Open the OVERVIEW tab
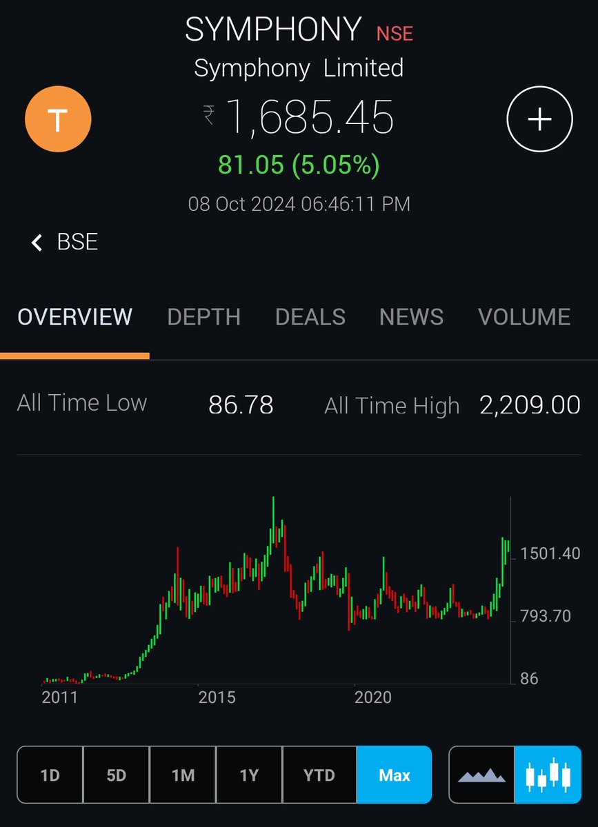Screen dimensions: 598x827 74,317
